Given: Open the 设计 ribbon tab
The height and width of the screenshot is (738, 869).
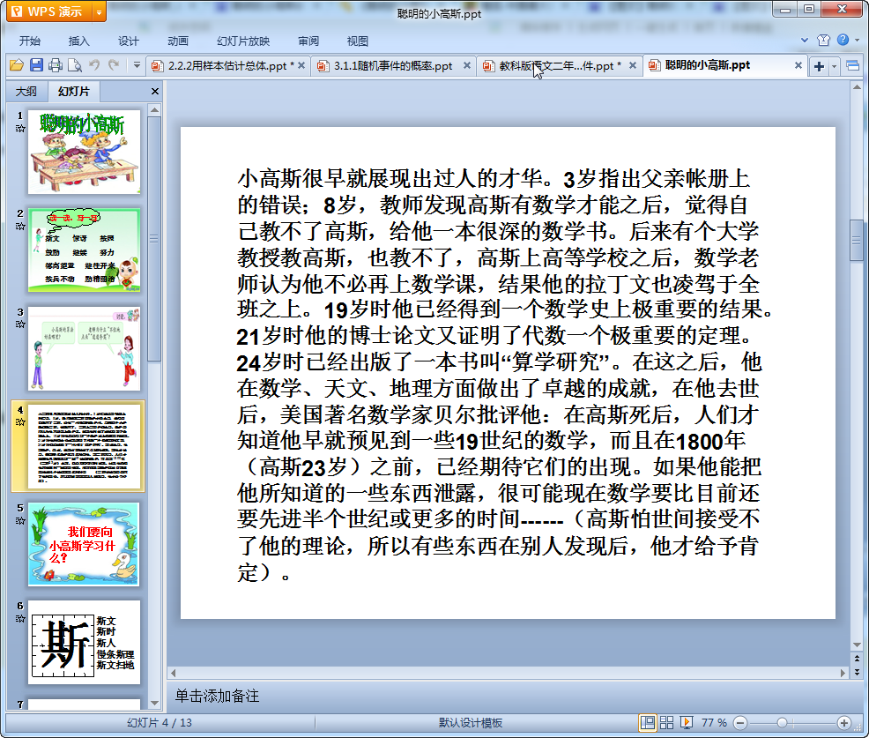Looking at the screenshot, I should 128,41.
